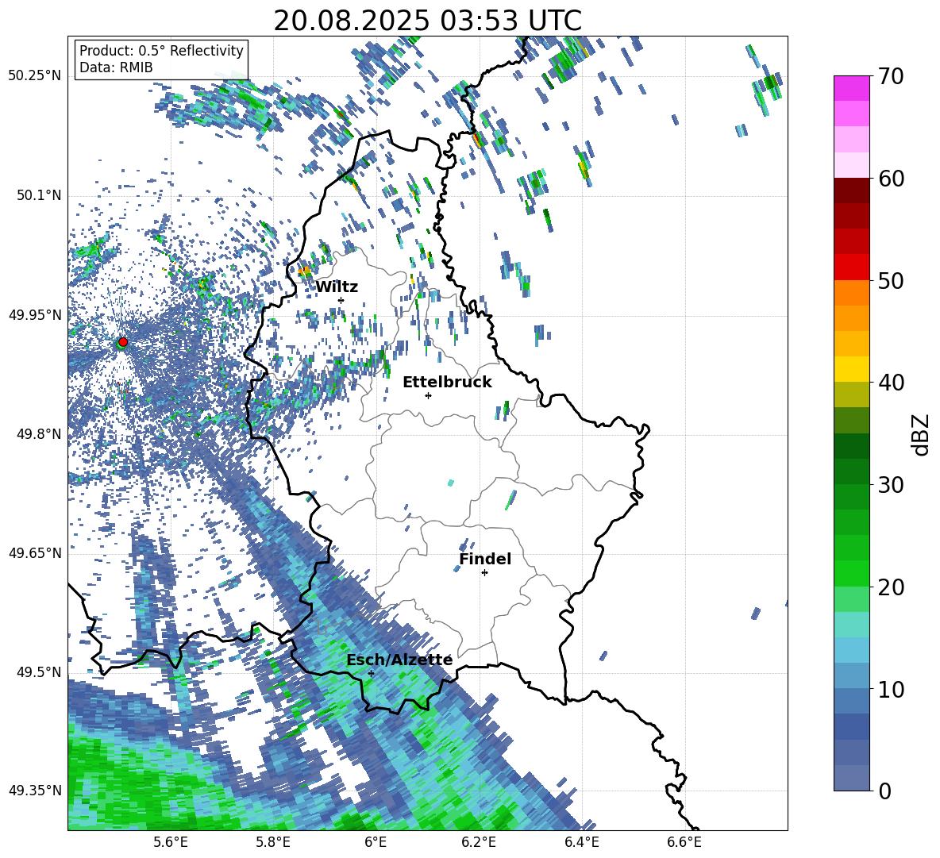Select the Esch/Alzette city label
This screenshot has width=940, height=858.
[x=400, y=660]
